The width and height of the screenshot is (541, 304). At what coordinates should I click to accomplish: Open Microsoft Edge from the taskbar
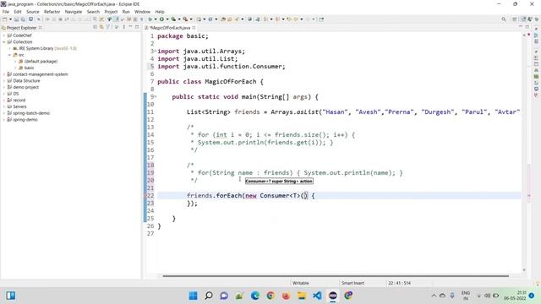[255, 296]
